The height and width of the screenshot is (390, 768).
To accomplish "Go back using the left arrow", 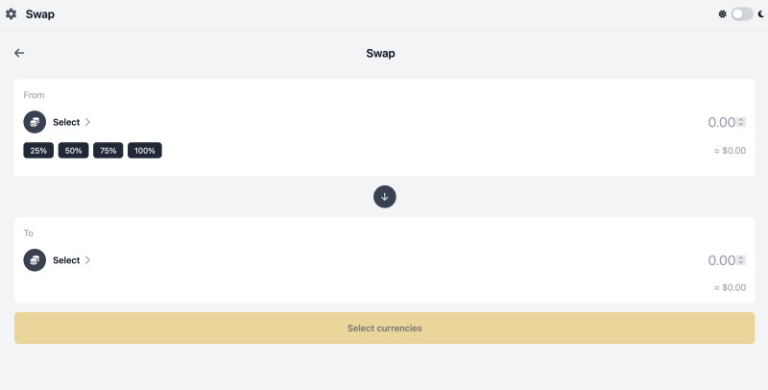I will click(x=19, y=53).
